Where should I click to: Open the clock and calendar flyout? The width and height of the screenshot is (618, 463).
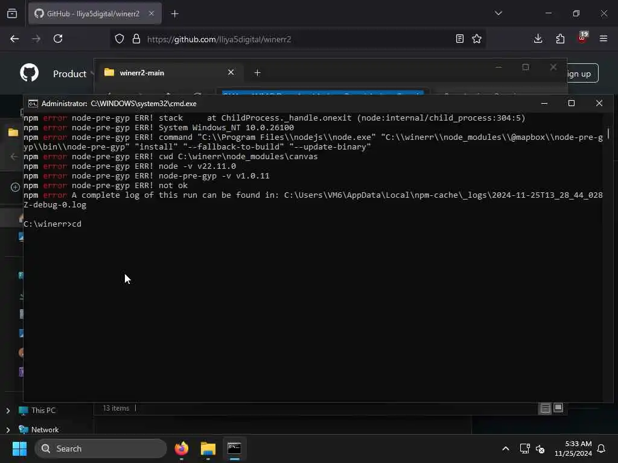(x=573, y=449)
